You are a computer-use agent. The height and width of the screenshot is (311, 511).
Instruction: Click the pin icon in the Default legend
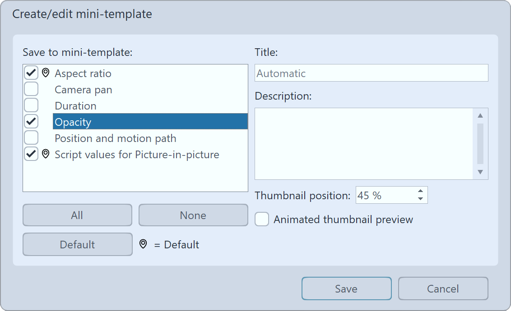tap(142, 244)
